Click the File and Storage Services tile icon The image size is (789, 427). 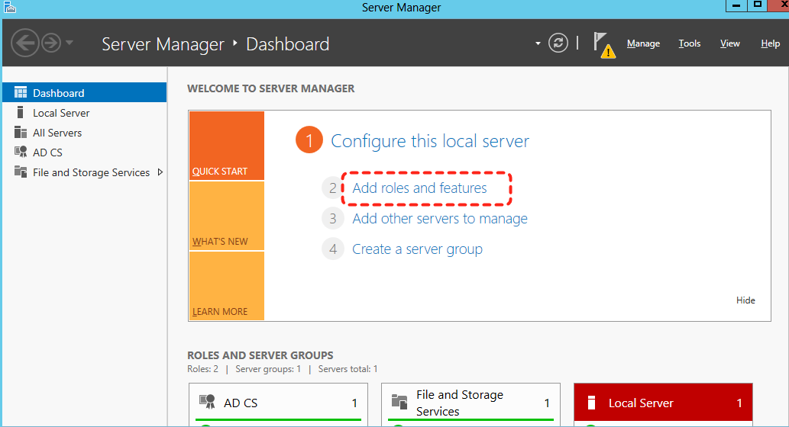(x=399, y=402)
